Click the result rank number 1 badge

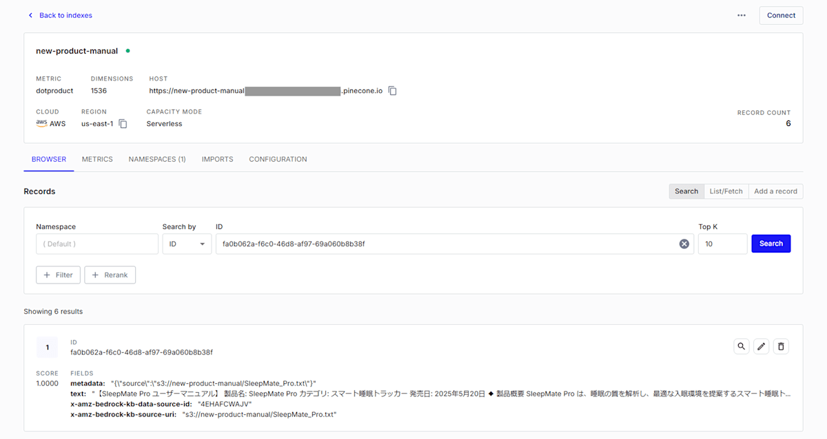tap(47, 347)
